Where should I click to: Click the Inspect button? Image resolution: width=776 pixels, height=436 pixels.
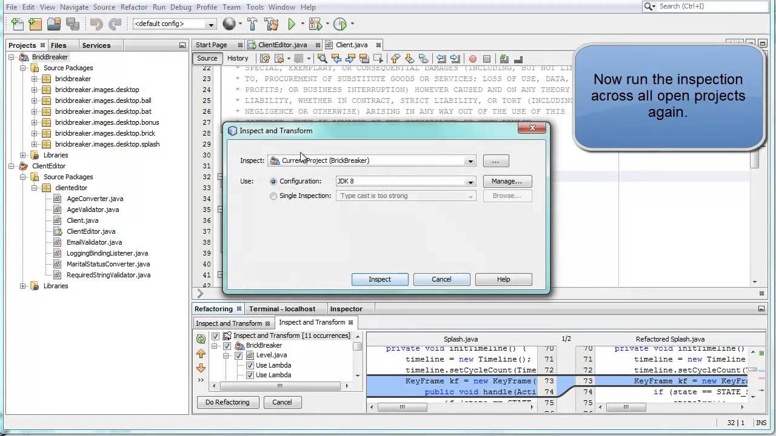pyautogui.click(x=380, y=279)
